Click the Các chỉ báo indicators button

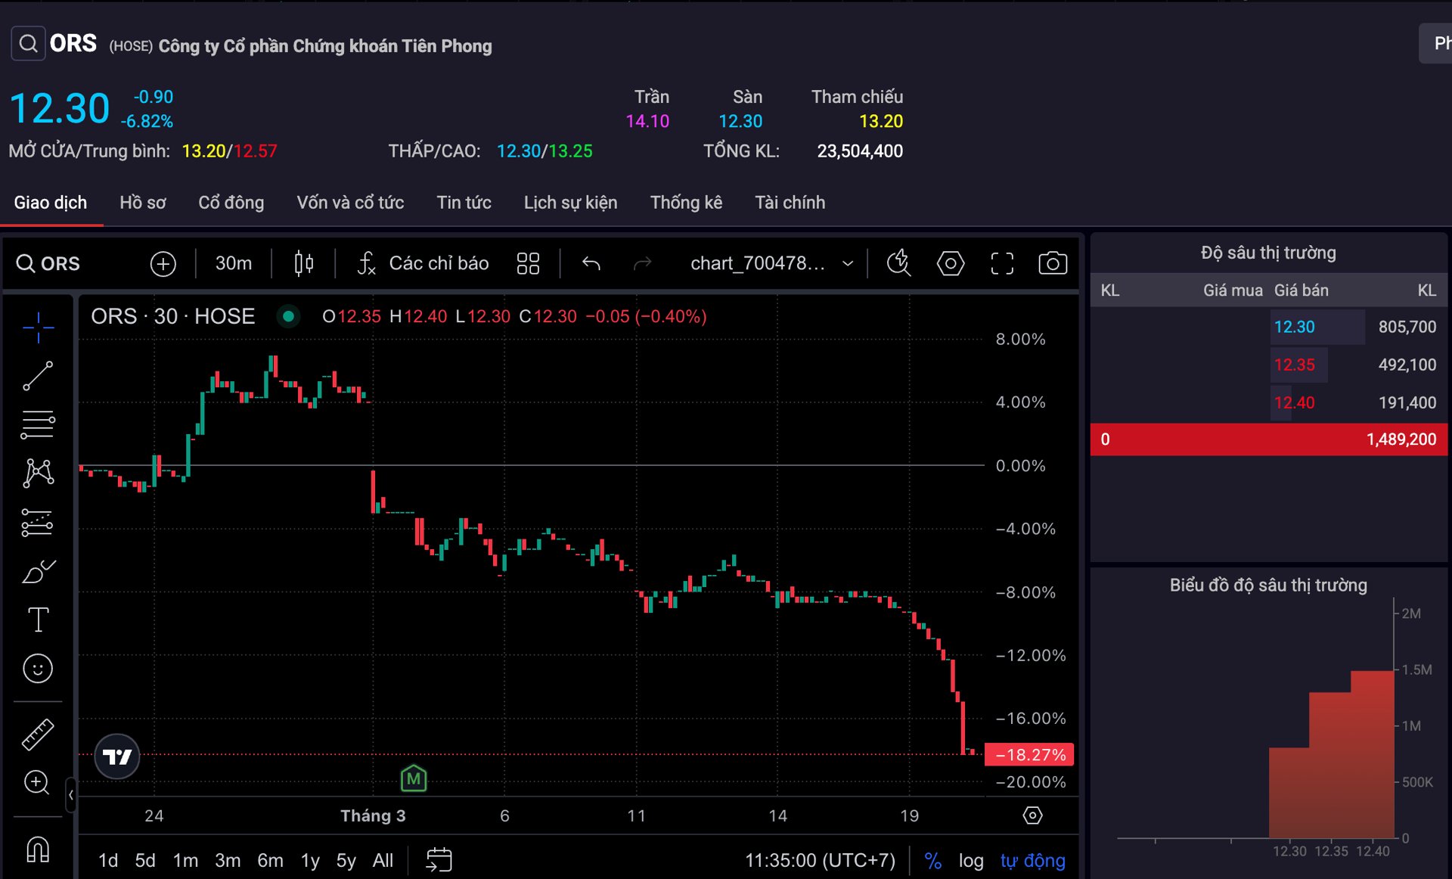[x=423, y=263]
